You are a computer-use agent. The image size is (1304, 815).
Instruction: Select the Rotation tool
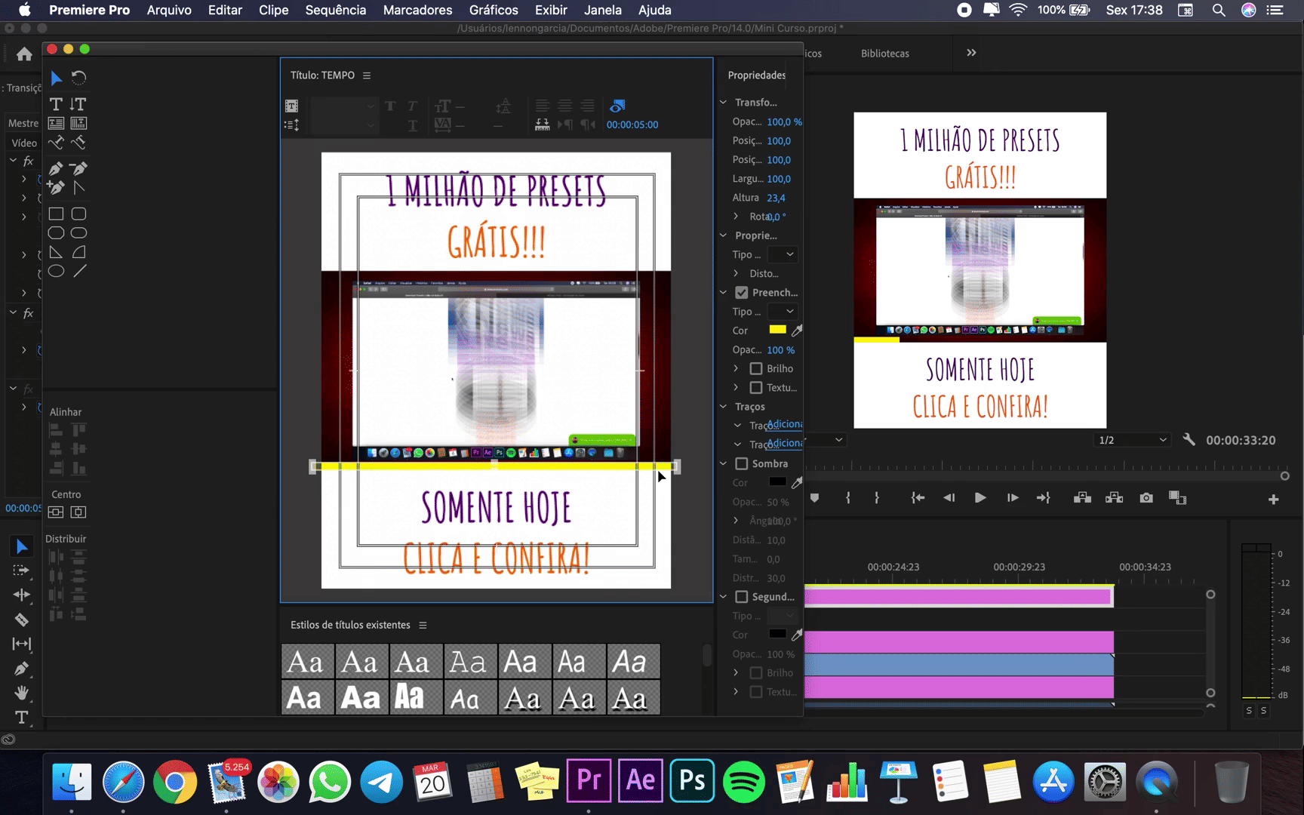click(x=78, y=78)
